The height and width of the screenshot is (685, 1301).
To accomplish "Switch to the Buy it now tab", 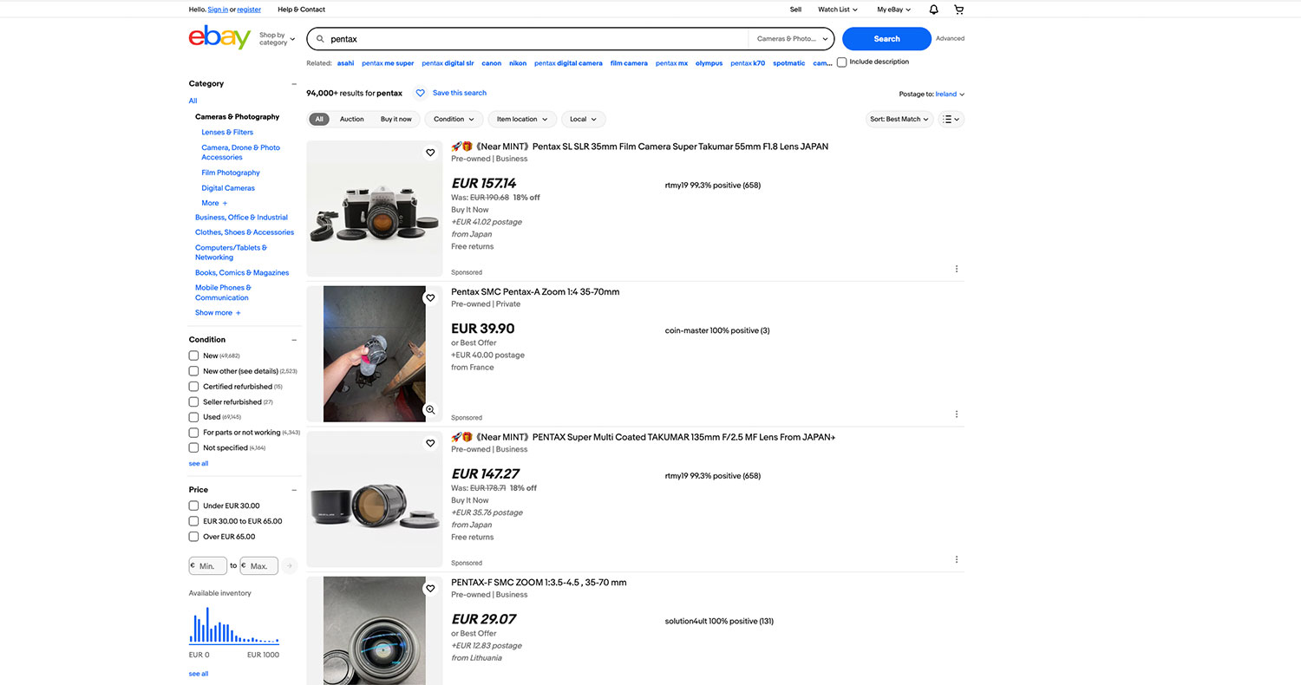I will click(396, 120).
